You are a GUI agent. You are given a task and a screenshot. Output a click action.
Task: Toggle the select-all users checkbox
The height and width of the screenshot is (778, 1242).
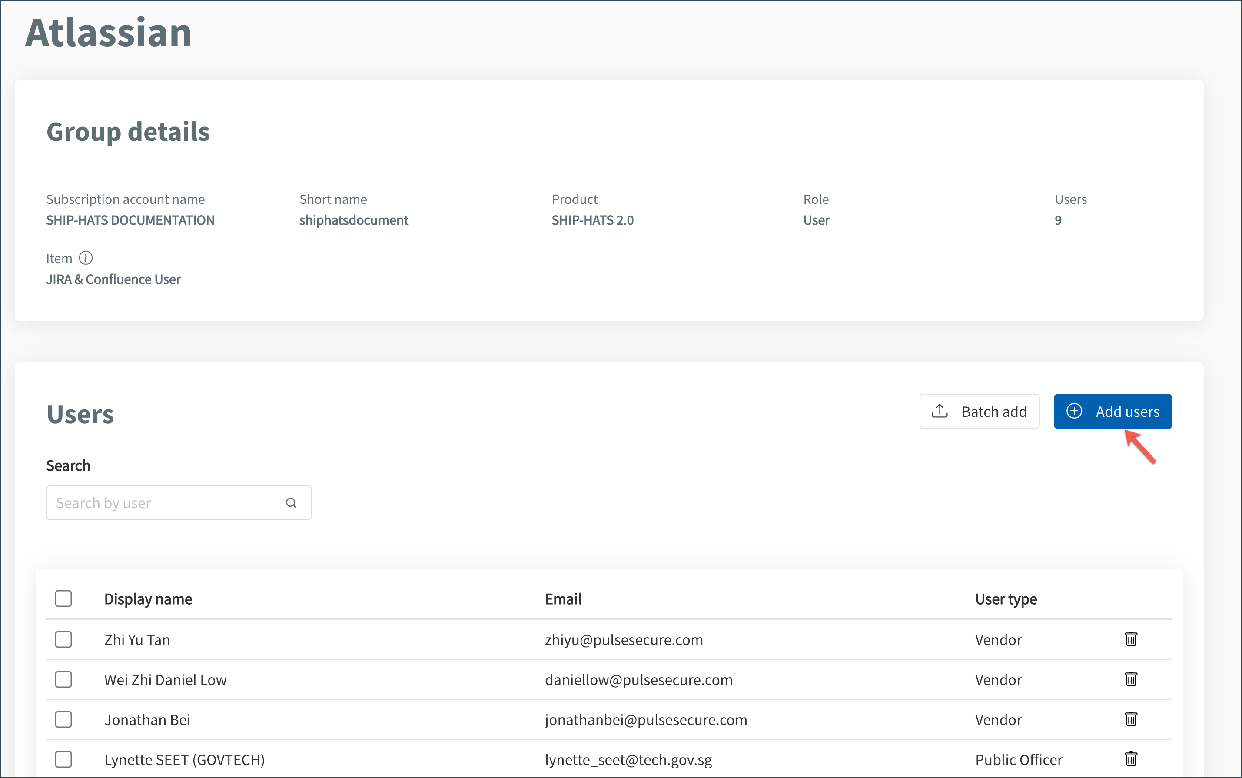(x=63, y=598)
